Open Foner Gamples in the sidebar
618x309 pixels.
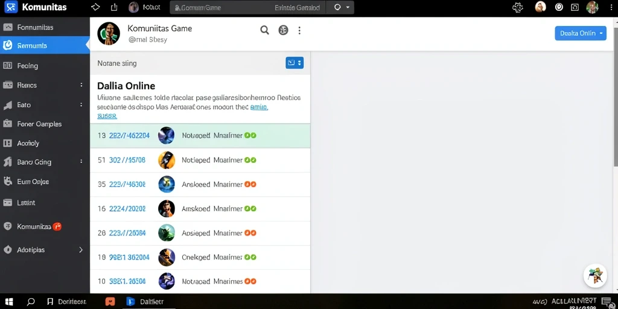point(39,124)
